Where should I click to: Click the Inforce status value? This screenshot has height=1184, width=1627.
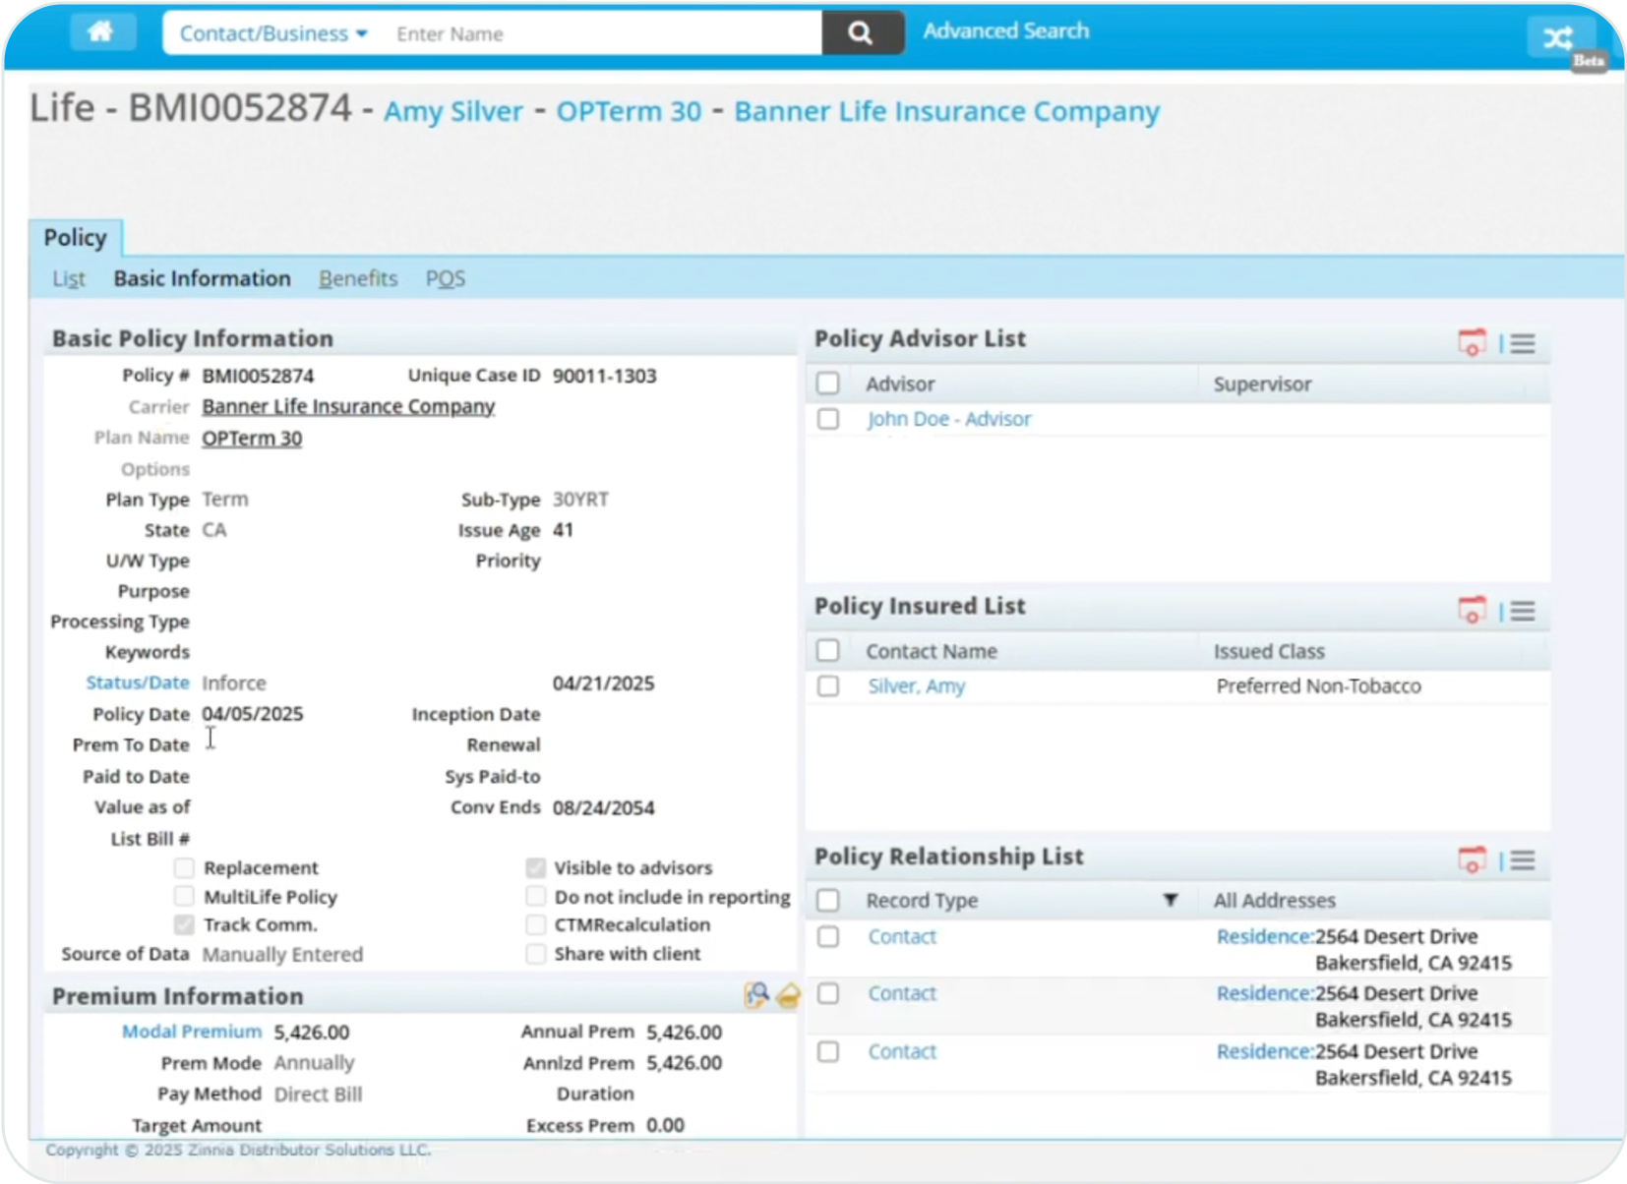coord(234,682)
